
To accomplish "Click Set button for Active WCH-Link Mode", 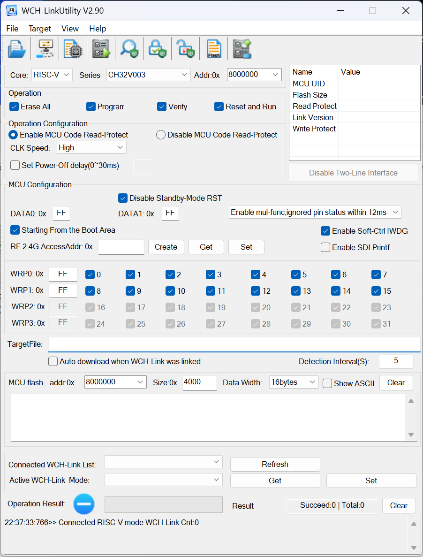I will click(371, 481).
